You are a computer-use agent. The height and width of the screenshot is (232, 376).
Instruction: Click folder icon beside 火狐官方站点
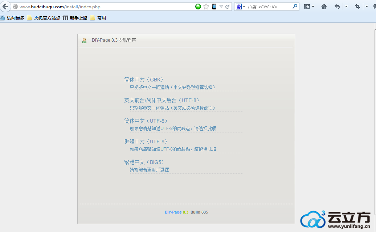(x=29, y=18)
